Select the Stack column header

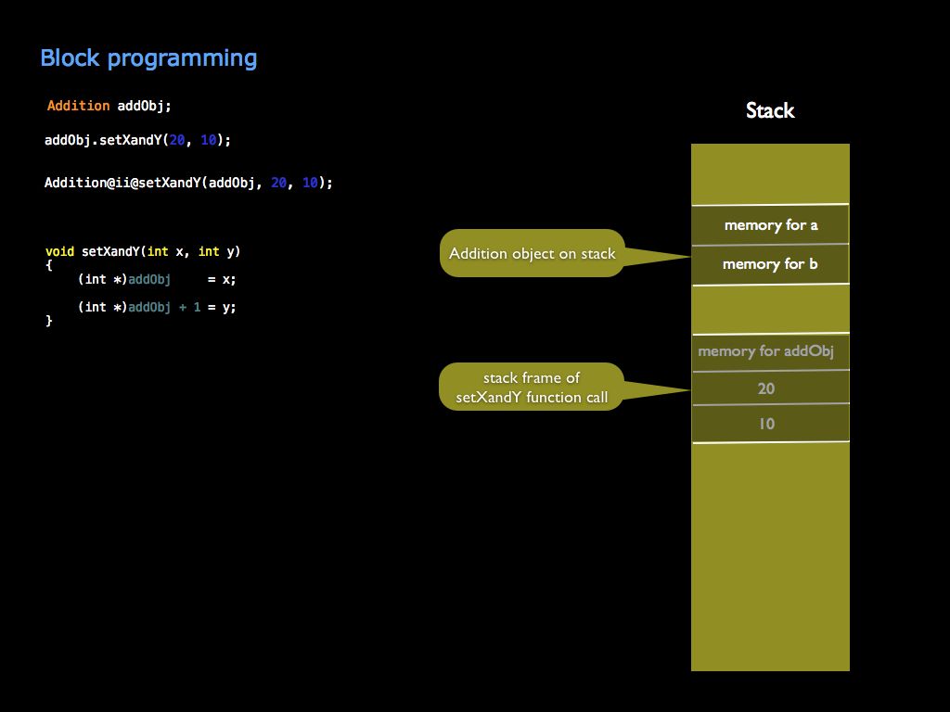click(x=769, y=110)
